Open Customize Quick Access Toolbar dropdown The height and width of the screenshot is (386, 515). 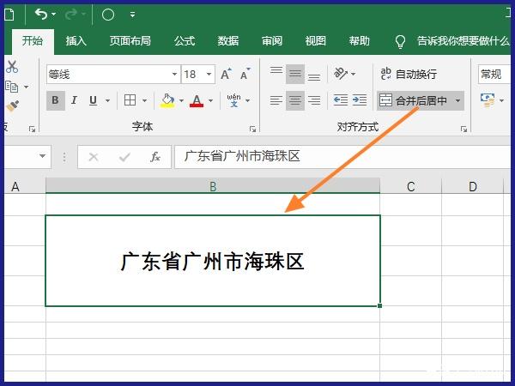pos(132,15)
